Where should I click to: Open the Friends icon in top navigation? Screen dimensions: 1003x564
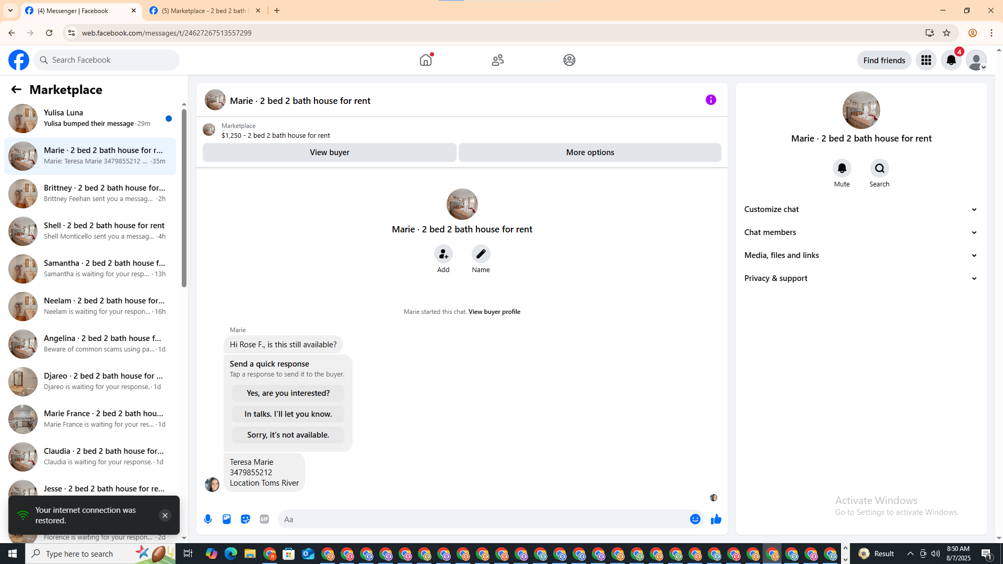(x=498, y=60)
